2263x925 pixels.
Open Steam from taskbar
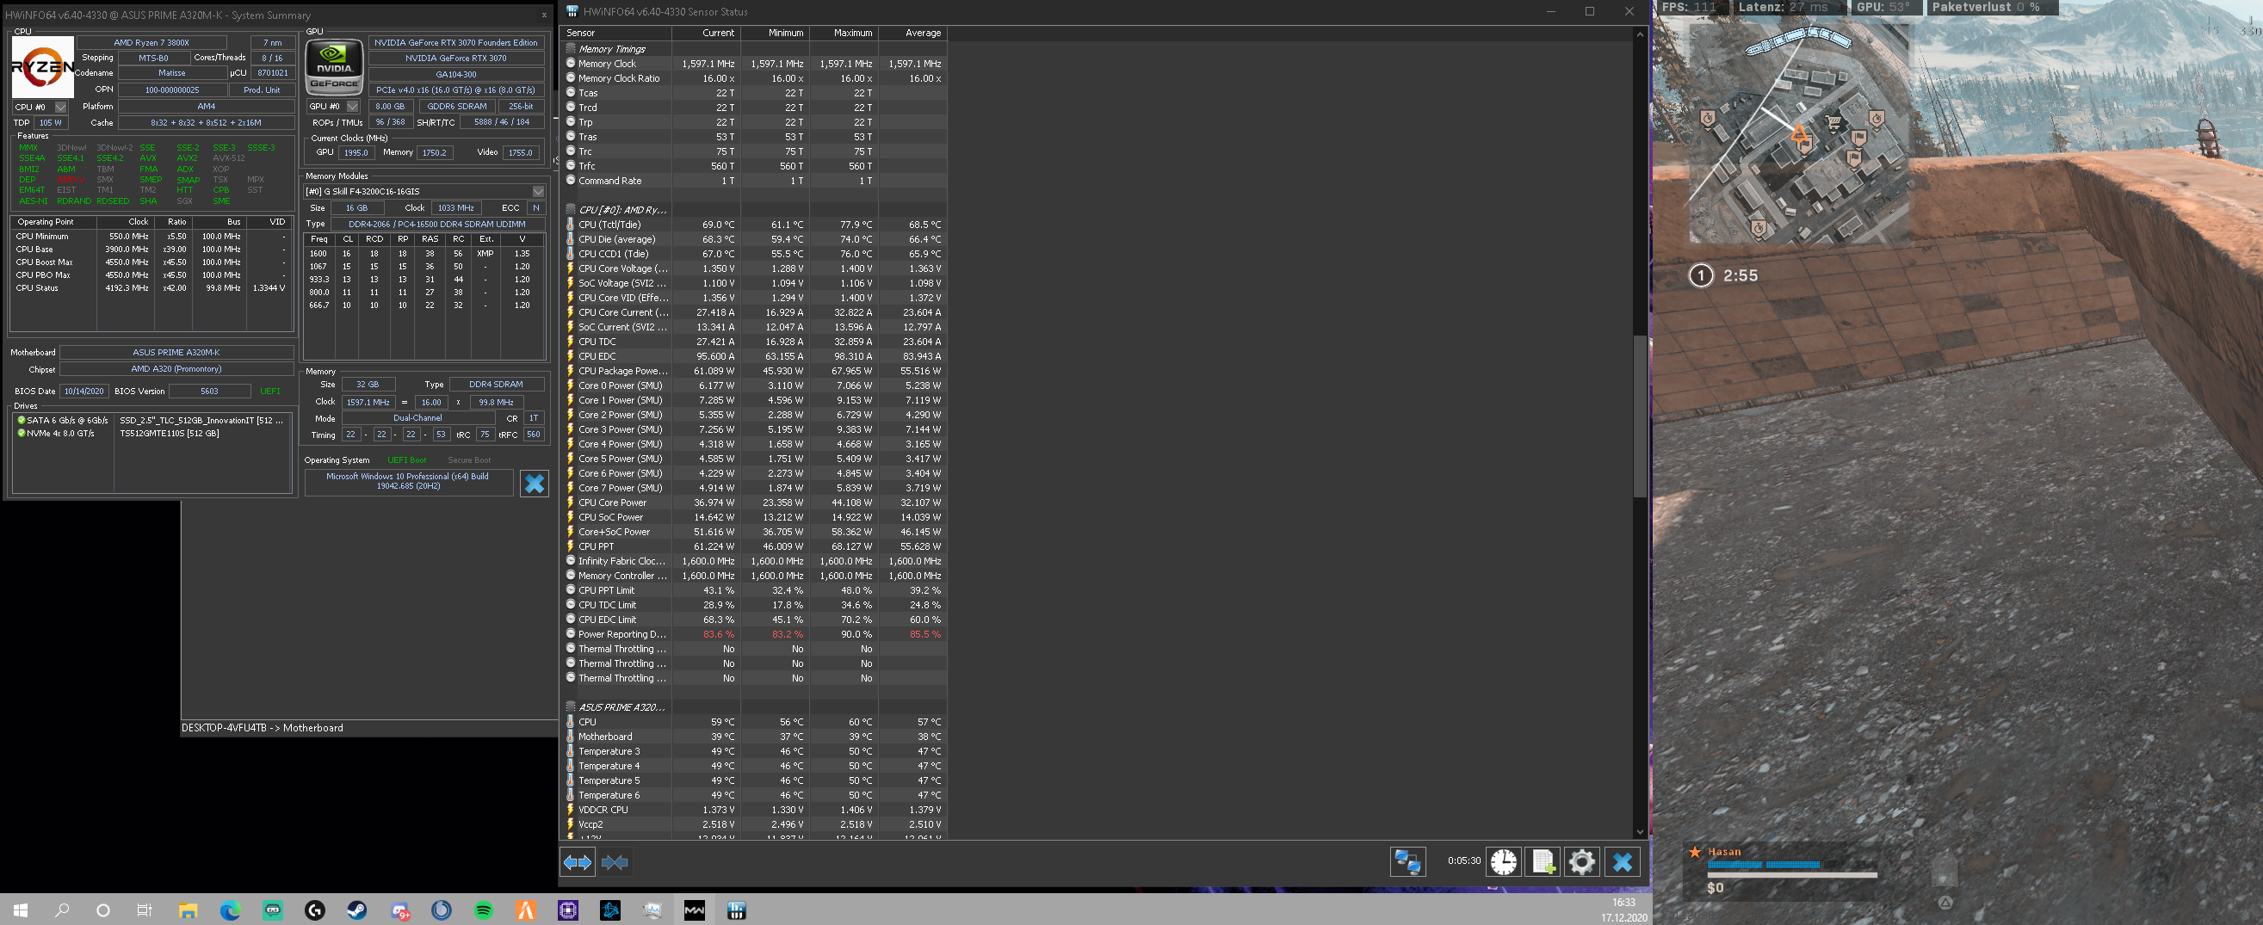pyautogui.click(x=356, y=910)
